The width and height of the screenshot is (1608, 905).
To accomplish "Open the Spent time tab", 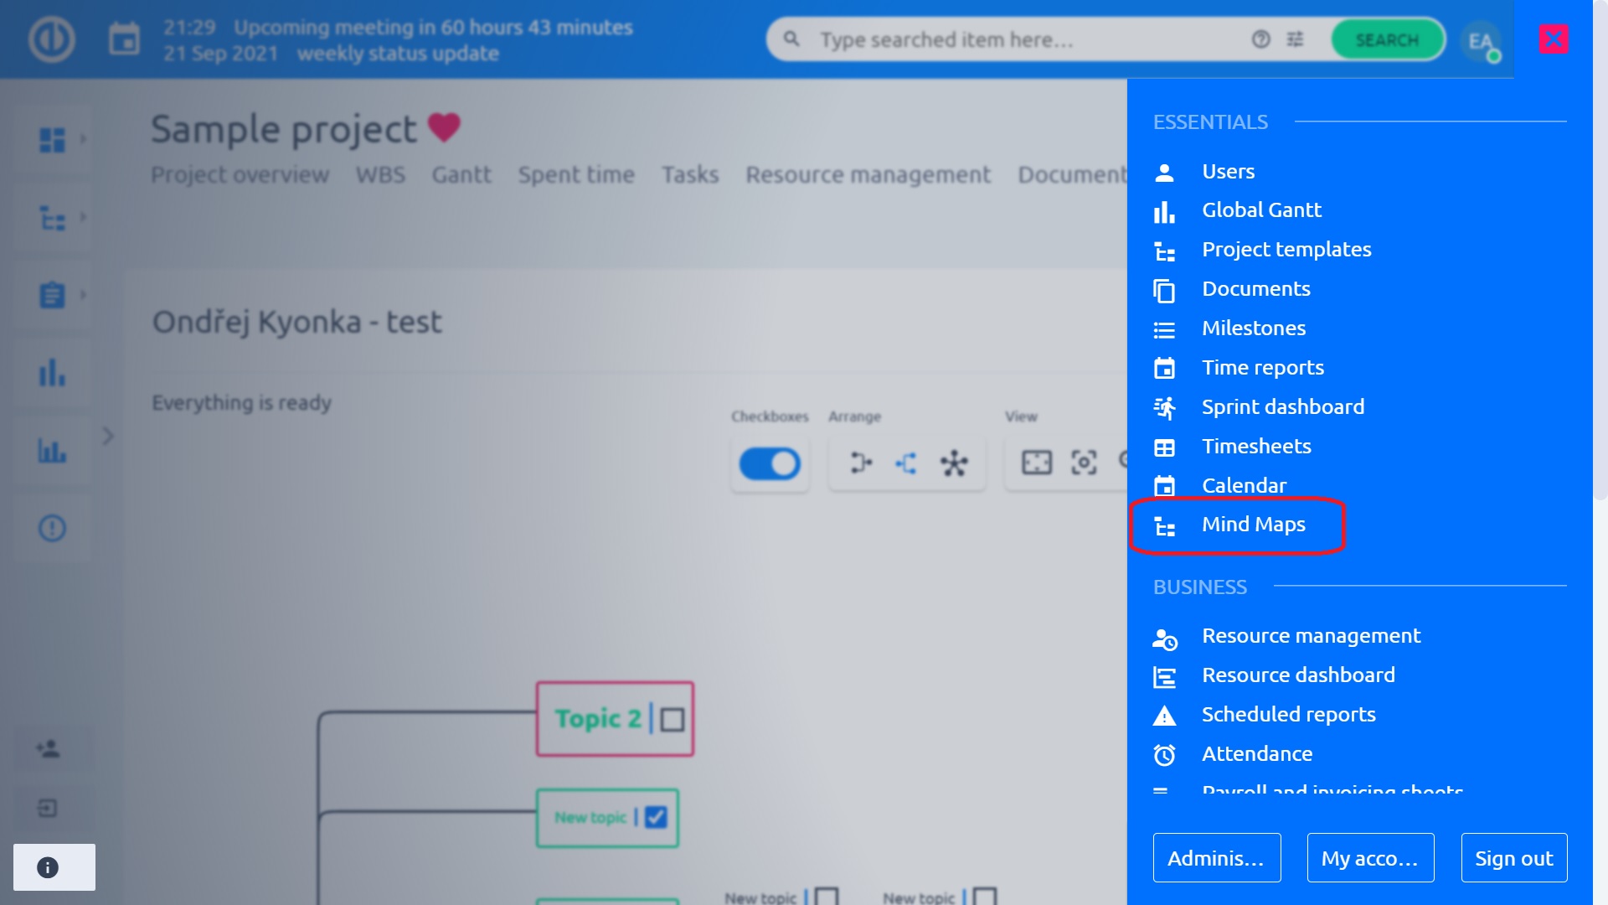I will pos(576,174).
